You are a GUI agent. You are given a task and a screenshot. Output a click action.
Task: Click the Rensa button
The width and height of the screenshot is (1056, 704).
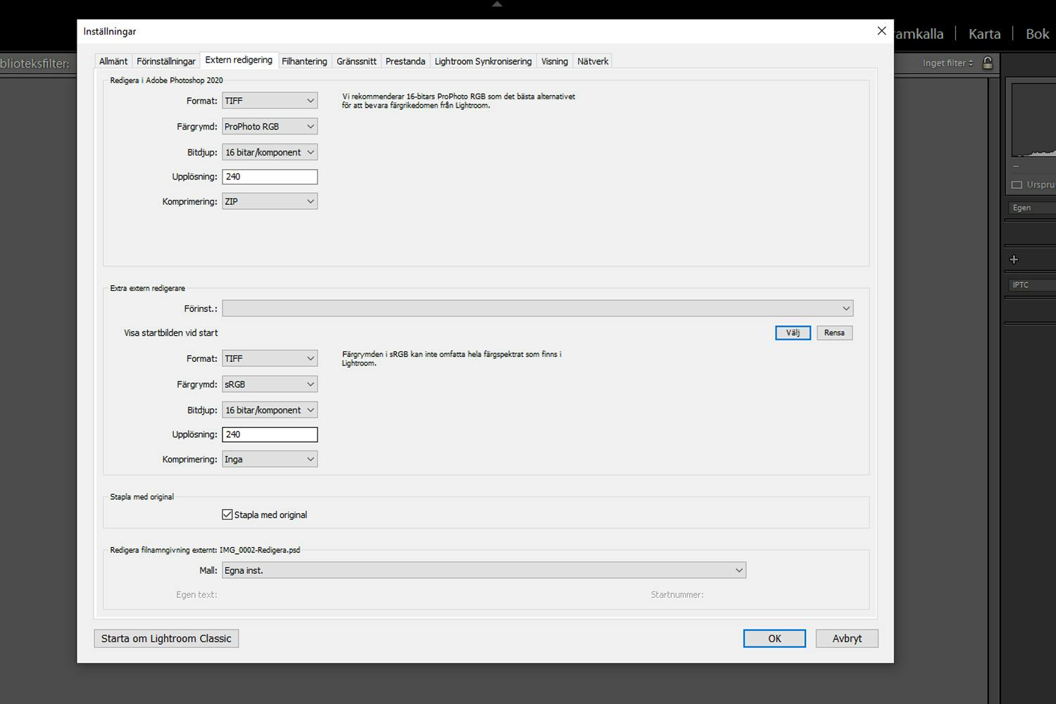tap(834, 333)
